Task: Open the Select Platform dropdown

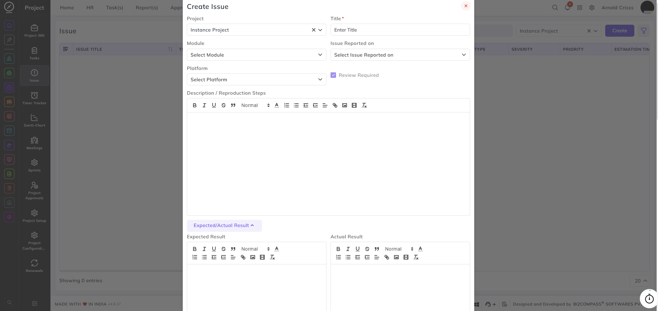Action: [256, 80]
